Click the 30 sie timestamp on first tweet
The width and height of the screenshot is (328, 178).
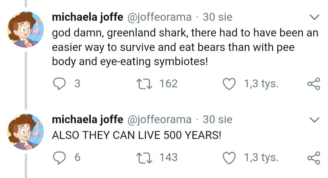[217, 17]
